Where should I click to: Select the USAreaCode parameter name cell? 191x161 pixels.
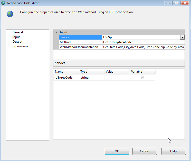[66, 78]
